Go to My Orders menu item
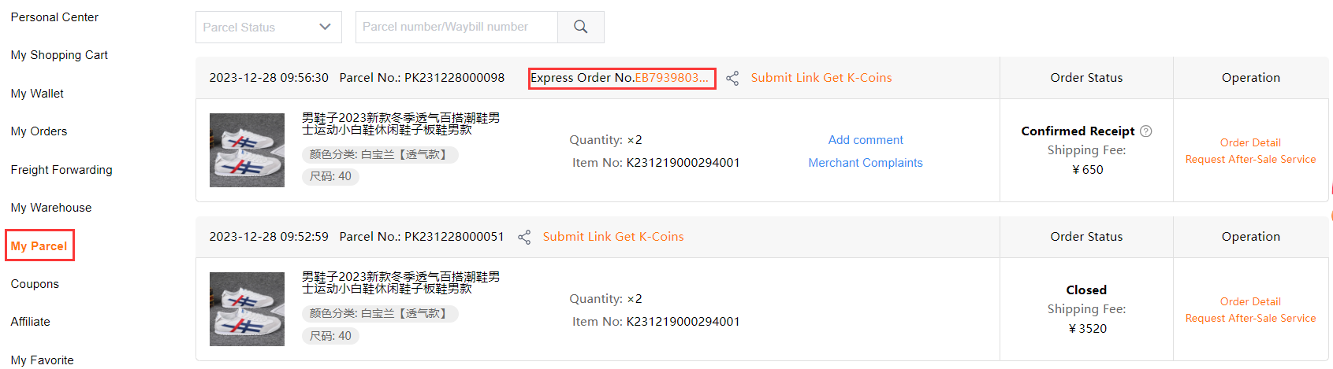1333x369 pixels. [x=39, y=131]
